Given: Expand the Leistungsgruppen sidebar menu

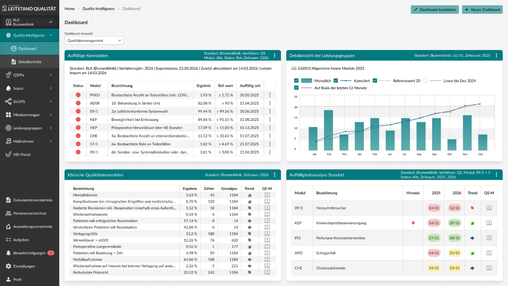Looking at the screenshot, I should tap(29, 128).
